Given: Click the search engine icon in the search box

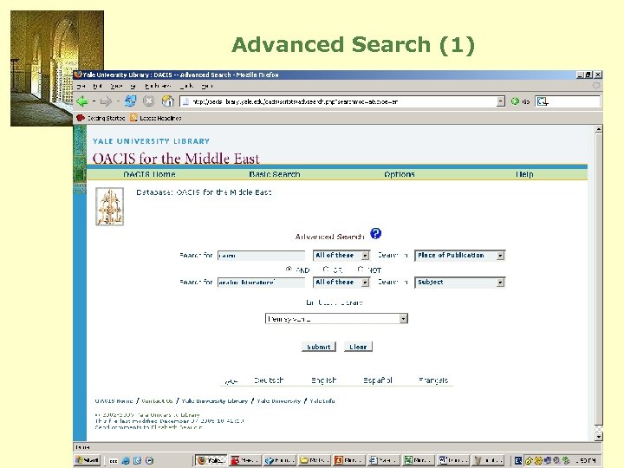Looking at the screenshot, I should coord(542,101).
